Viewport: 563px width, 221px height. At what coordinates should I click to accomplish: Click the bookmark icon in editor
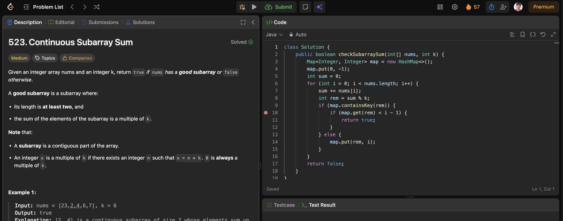(523, 35)
